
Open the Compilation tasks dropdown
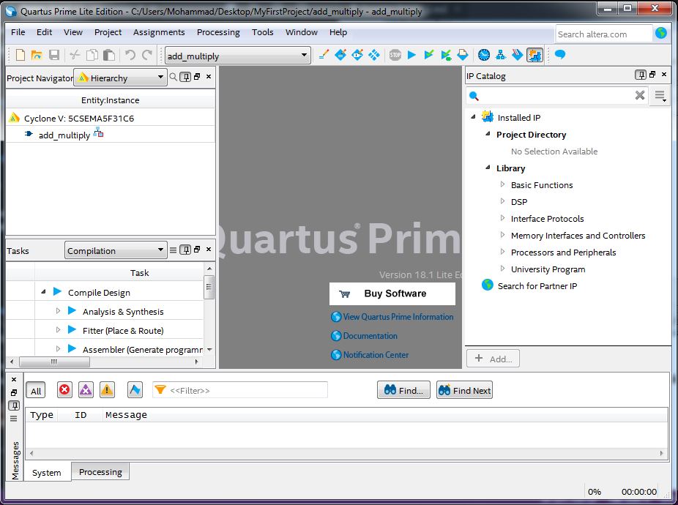click(116, 250)
